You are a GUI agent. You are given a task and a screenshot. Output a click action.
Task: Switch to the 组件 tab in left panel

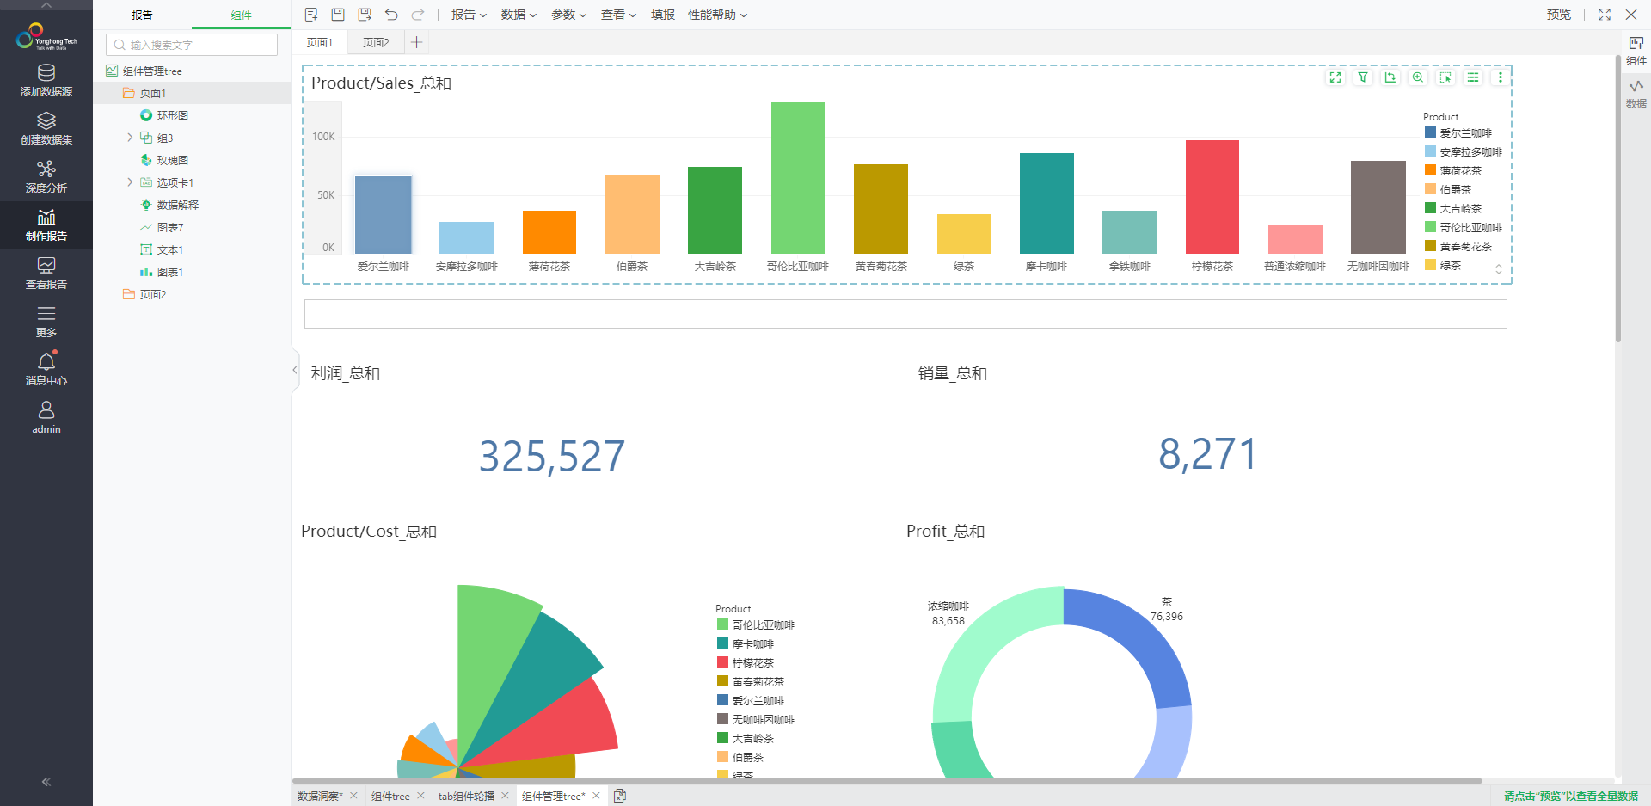click(x=241, y=15)
